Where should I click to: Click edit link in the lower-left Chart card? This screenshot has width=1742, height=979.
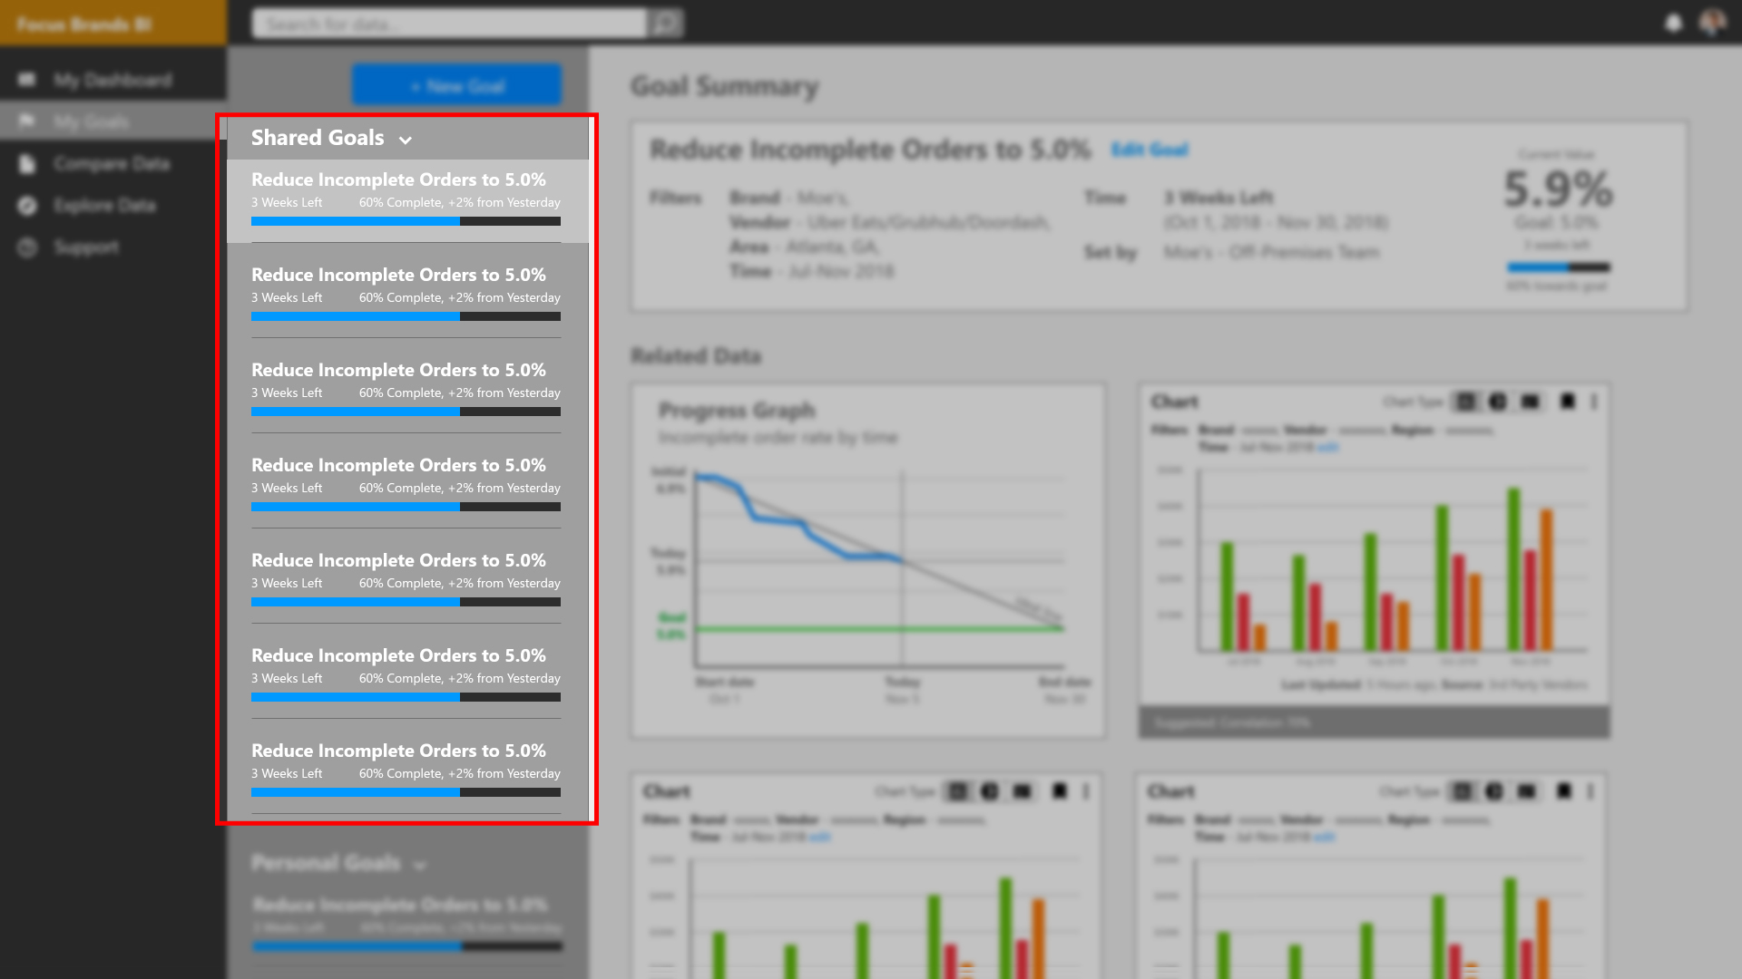tap(820, 837)
